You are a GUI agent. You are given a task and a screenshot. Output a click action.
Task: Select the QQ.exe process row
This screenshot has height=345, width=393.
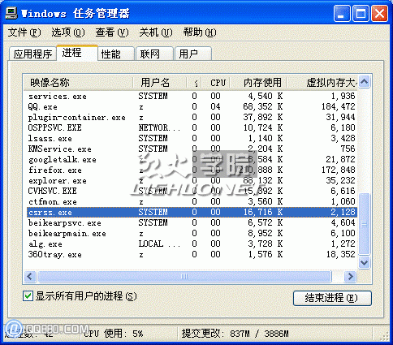(192, 106)
